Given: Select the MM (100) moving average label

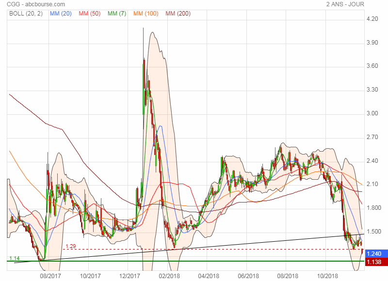Looking at the screenshot, I should click(146, 14).
